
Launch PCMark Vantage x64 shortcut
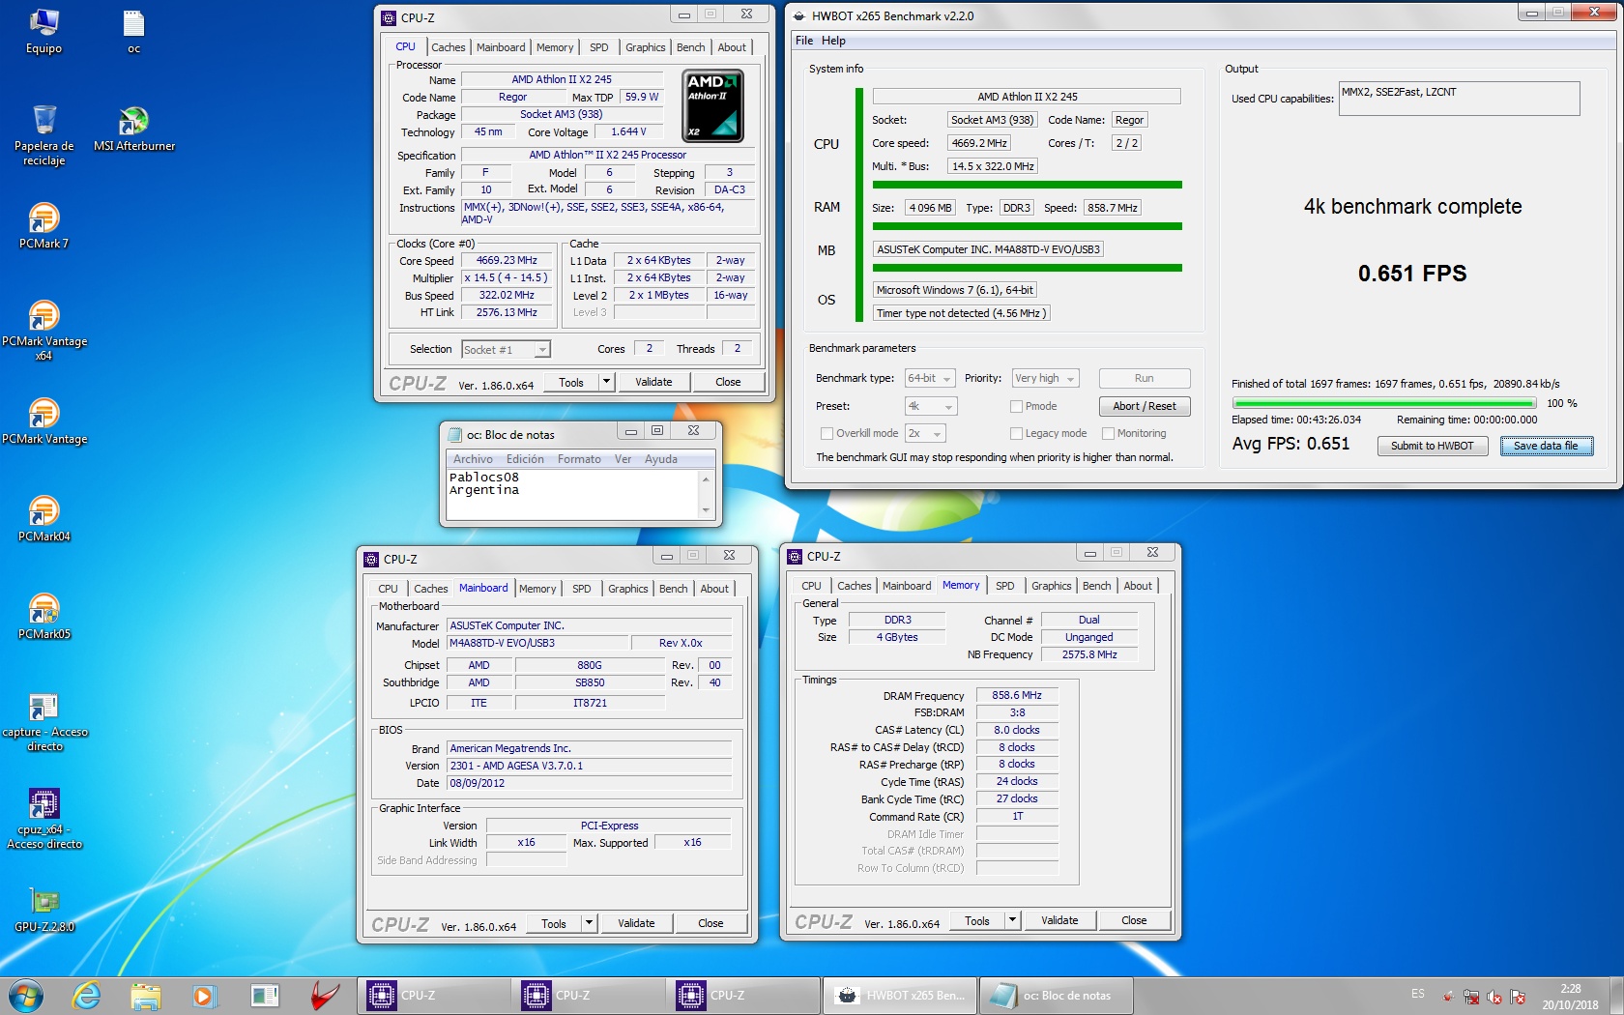[43, 331]
